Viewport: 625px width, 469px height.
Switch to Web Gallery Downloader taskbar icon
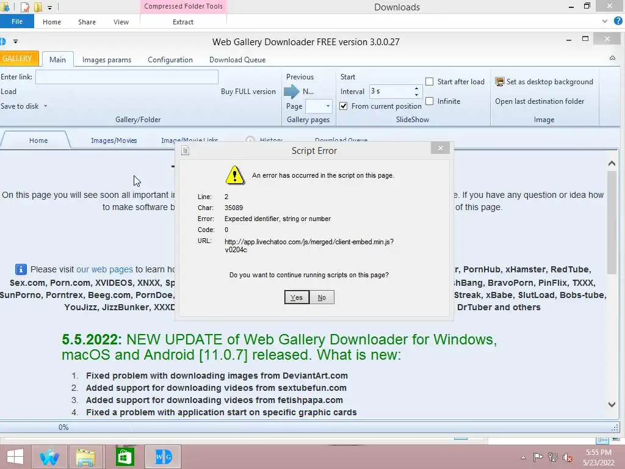(163, 457)
